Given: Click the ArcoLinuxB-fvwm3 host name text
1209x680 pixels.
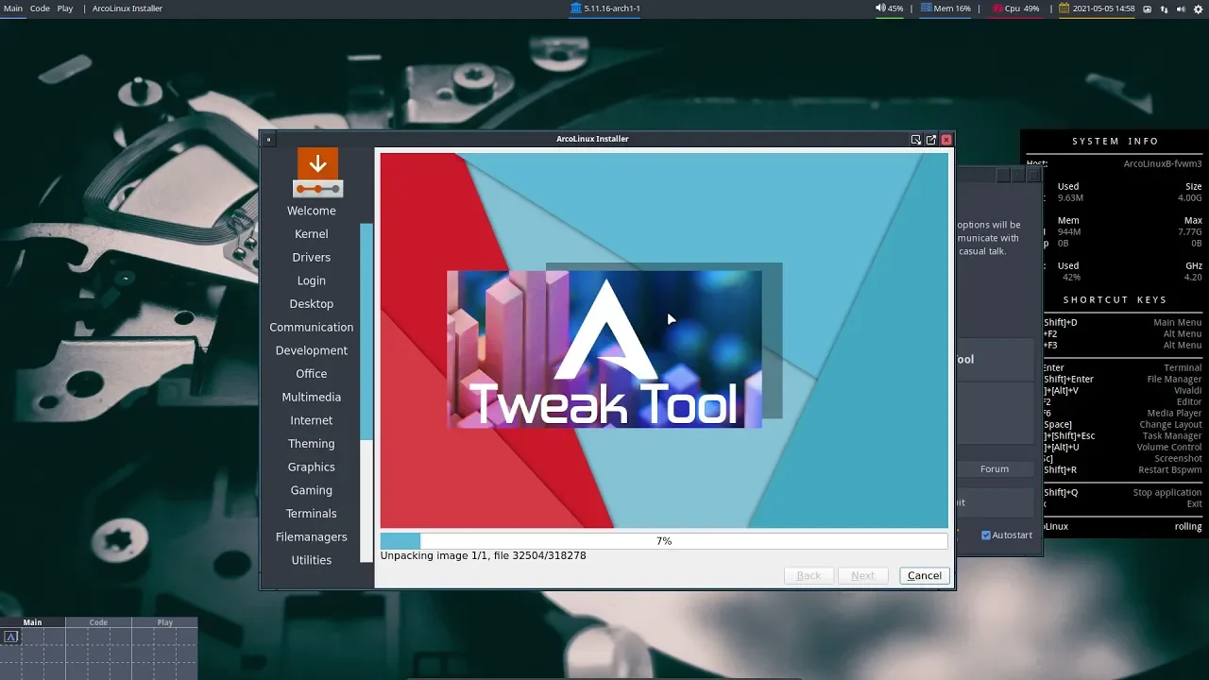Looking at the screenshot, I should pos(1163,163).
